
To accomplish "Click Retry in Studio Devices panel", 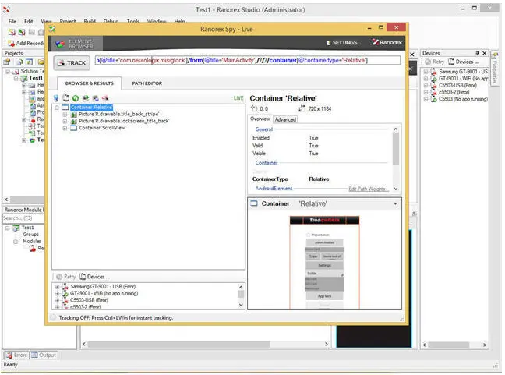I will (x=434, y=62).
